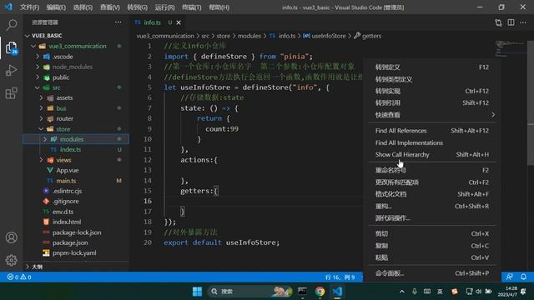This screenshot has height=300, width=534.
Task: Click the taskbar search box
Action: point(249,292)
